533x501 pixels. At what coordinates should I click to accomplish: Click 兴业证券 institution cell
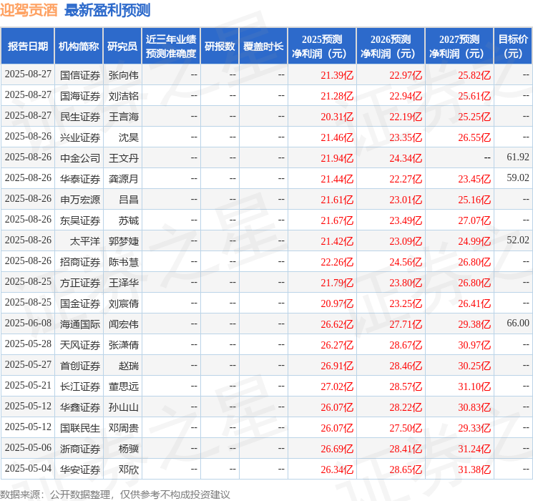click(x=80, y=137)
